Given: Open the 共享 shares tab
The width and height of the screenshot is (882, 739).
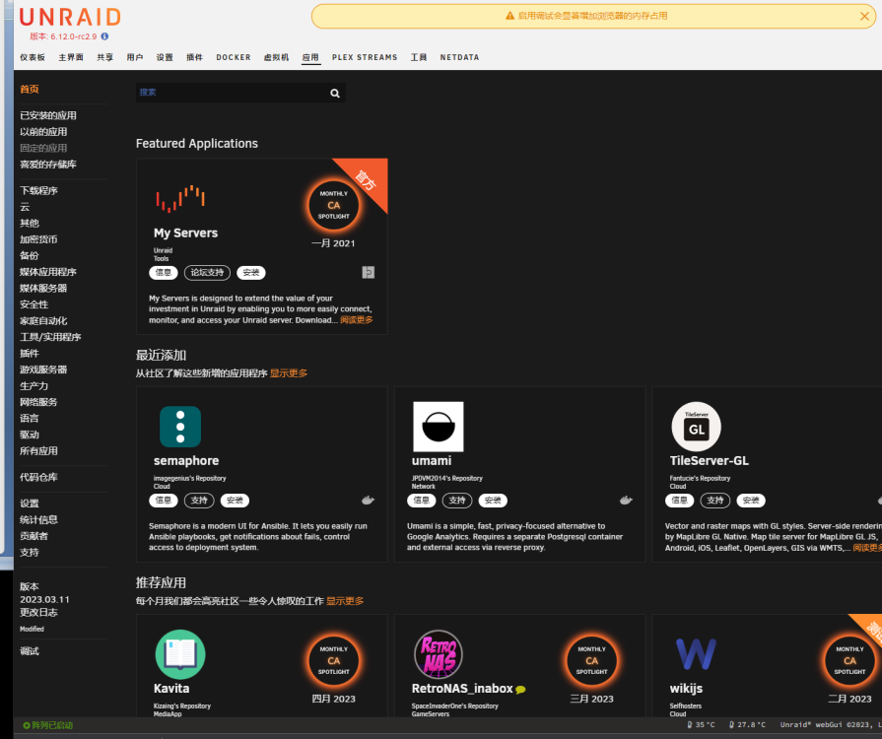Looking at the screenshot, I should click(105, 57).
